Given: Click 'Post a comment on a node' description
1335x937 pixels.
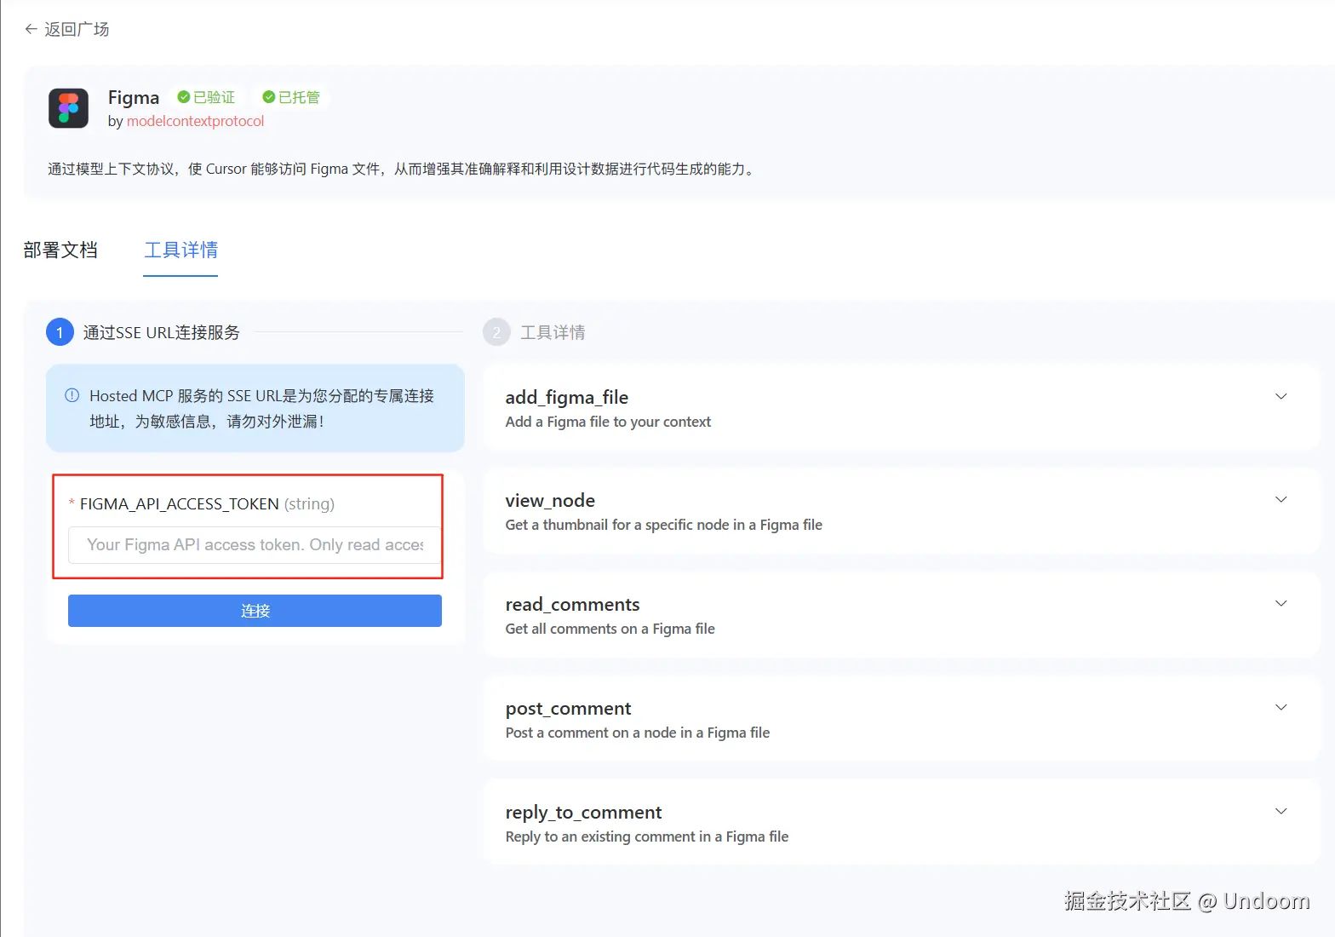Looking at the screenshot, I should 638,733.
